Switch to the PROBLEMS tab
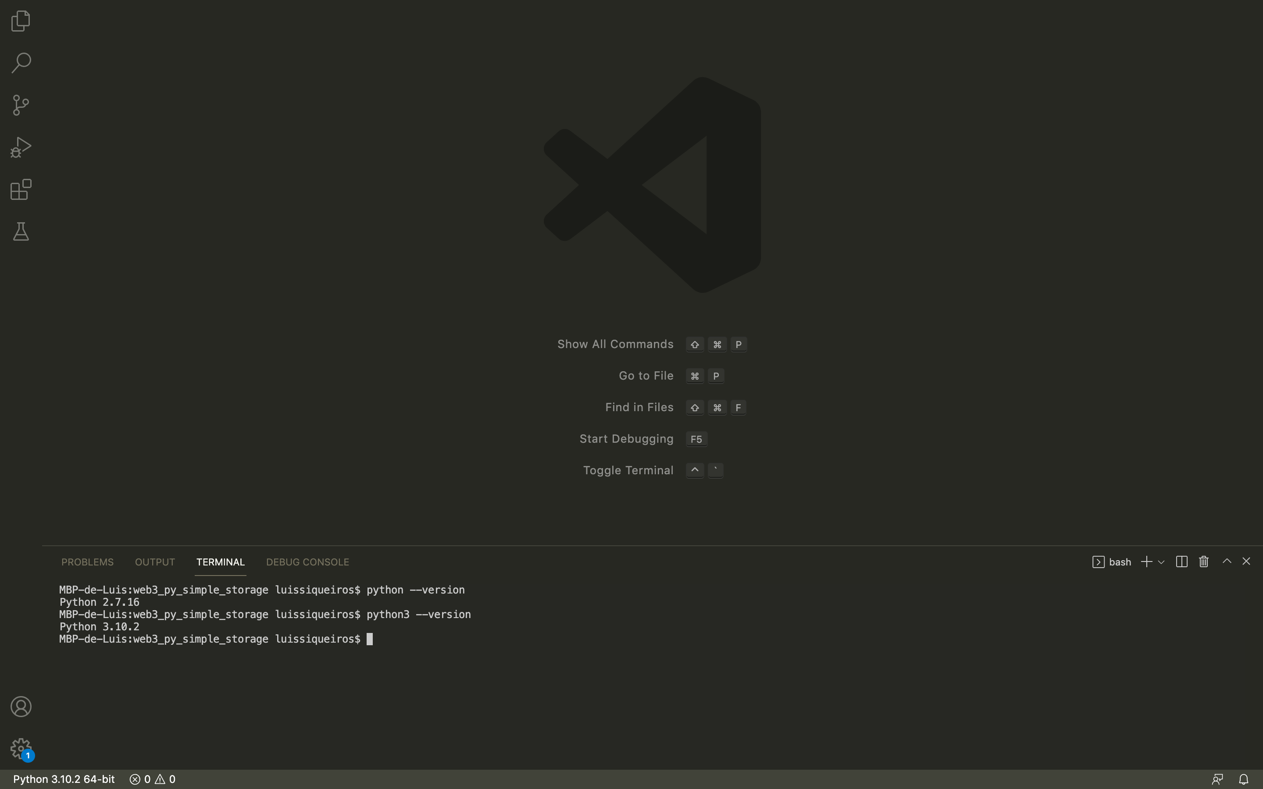This screenshot has height=789, width=1263. [87, 562]
